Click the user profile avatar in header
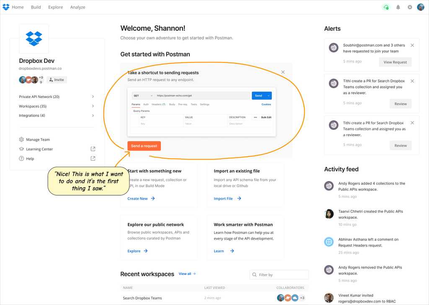Screen dimensions: 429x305 click(x=421, y=7)
